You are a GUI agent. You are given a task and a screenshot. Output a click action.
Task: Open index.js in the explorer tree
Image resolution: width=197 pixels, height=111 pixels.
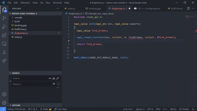(35, 37)
